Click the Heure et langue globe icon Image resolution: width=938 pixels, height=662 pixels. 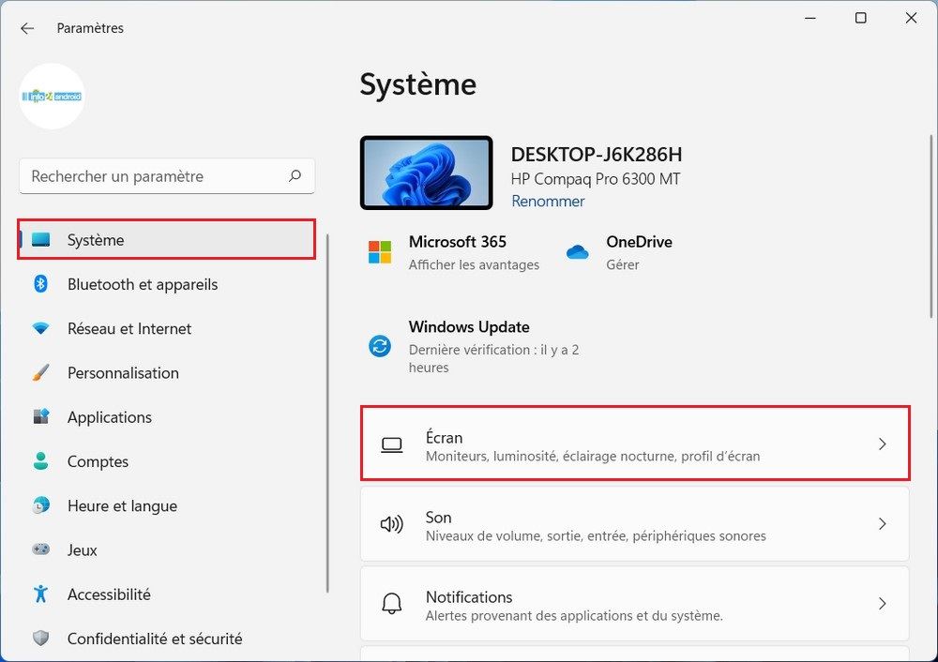[40, 505]
